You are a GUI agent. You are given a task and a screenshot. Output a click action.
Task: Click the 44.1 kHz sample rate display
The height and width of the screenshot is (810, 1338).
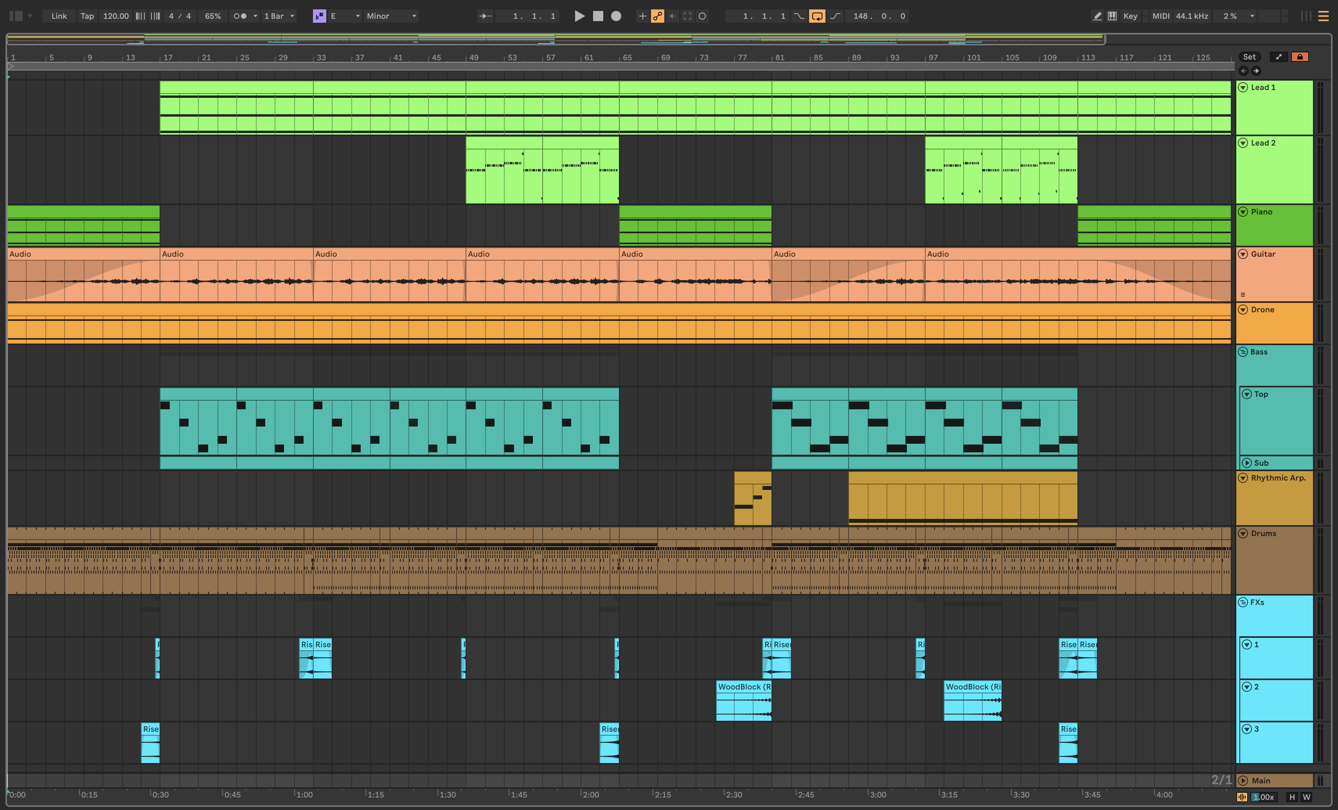click(1192, 16)
